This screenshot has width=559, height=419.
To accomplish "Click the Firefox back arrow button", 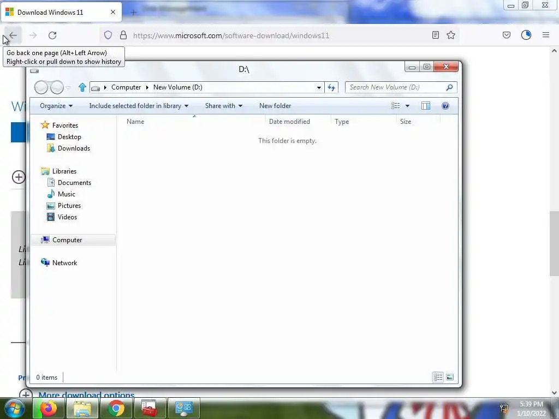I will click(13, 35).
